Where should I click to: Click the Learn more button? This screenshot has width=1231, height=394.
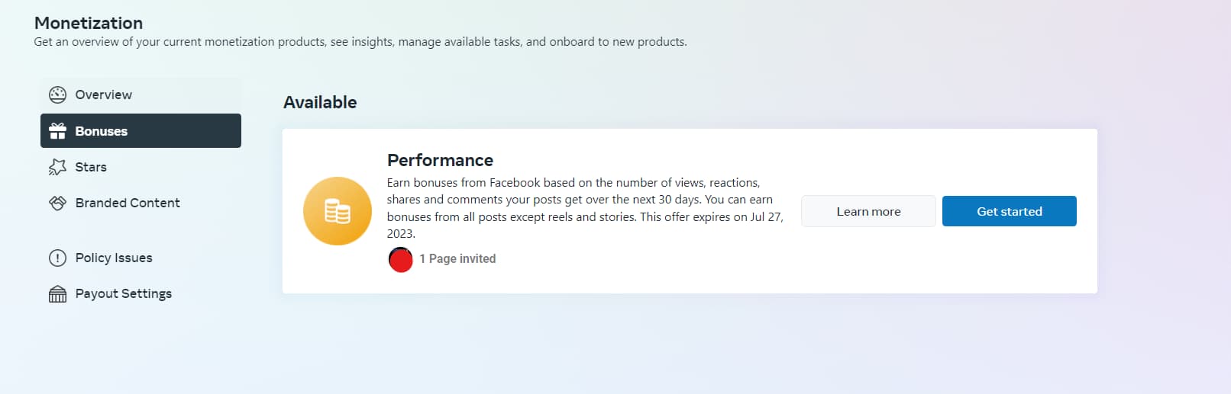tap(868, 211)
